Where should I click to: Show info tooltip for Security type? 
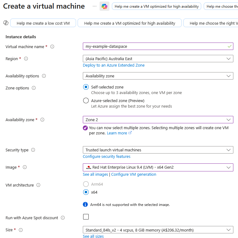[x=33, y=150]
